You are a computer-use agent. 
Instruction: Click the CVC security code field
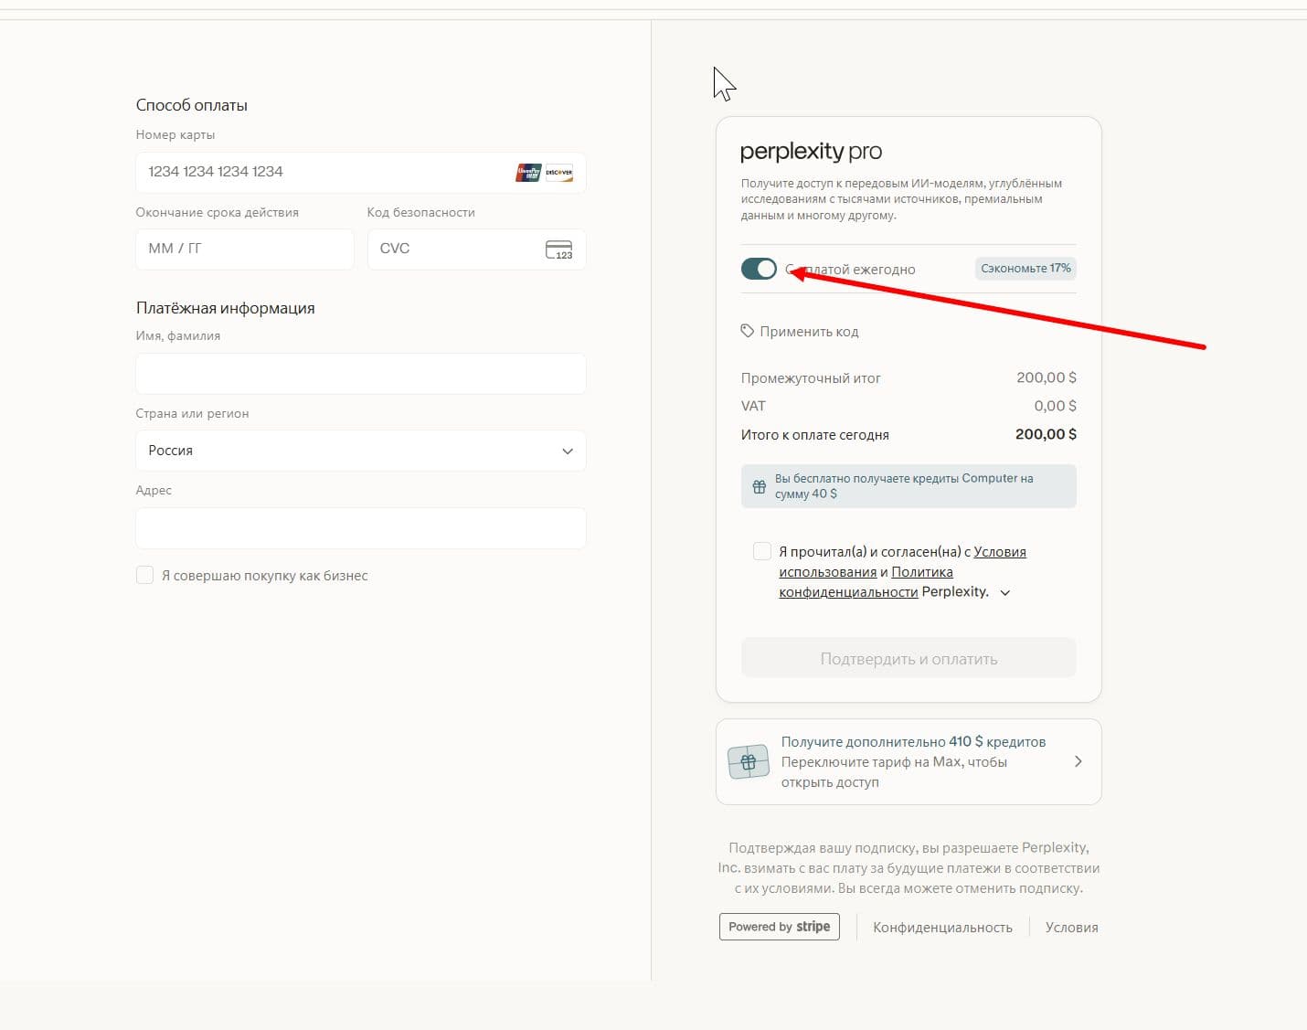pyautogui.click(x=476, y=249)
